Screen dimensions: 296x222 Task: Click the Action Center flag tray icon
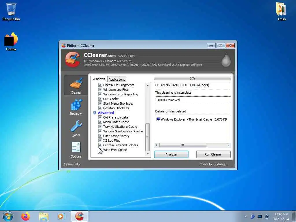253,217
